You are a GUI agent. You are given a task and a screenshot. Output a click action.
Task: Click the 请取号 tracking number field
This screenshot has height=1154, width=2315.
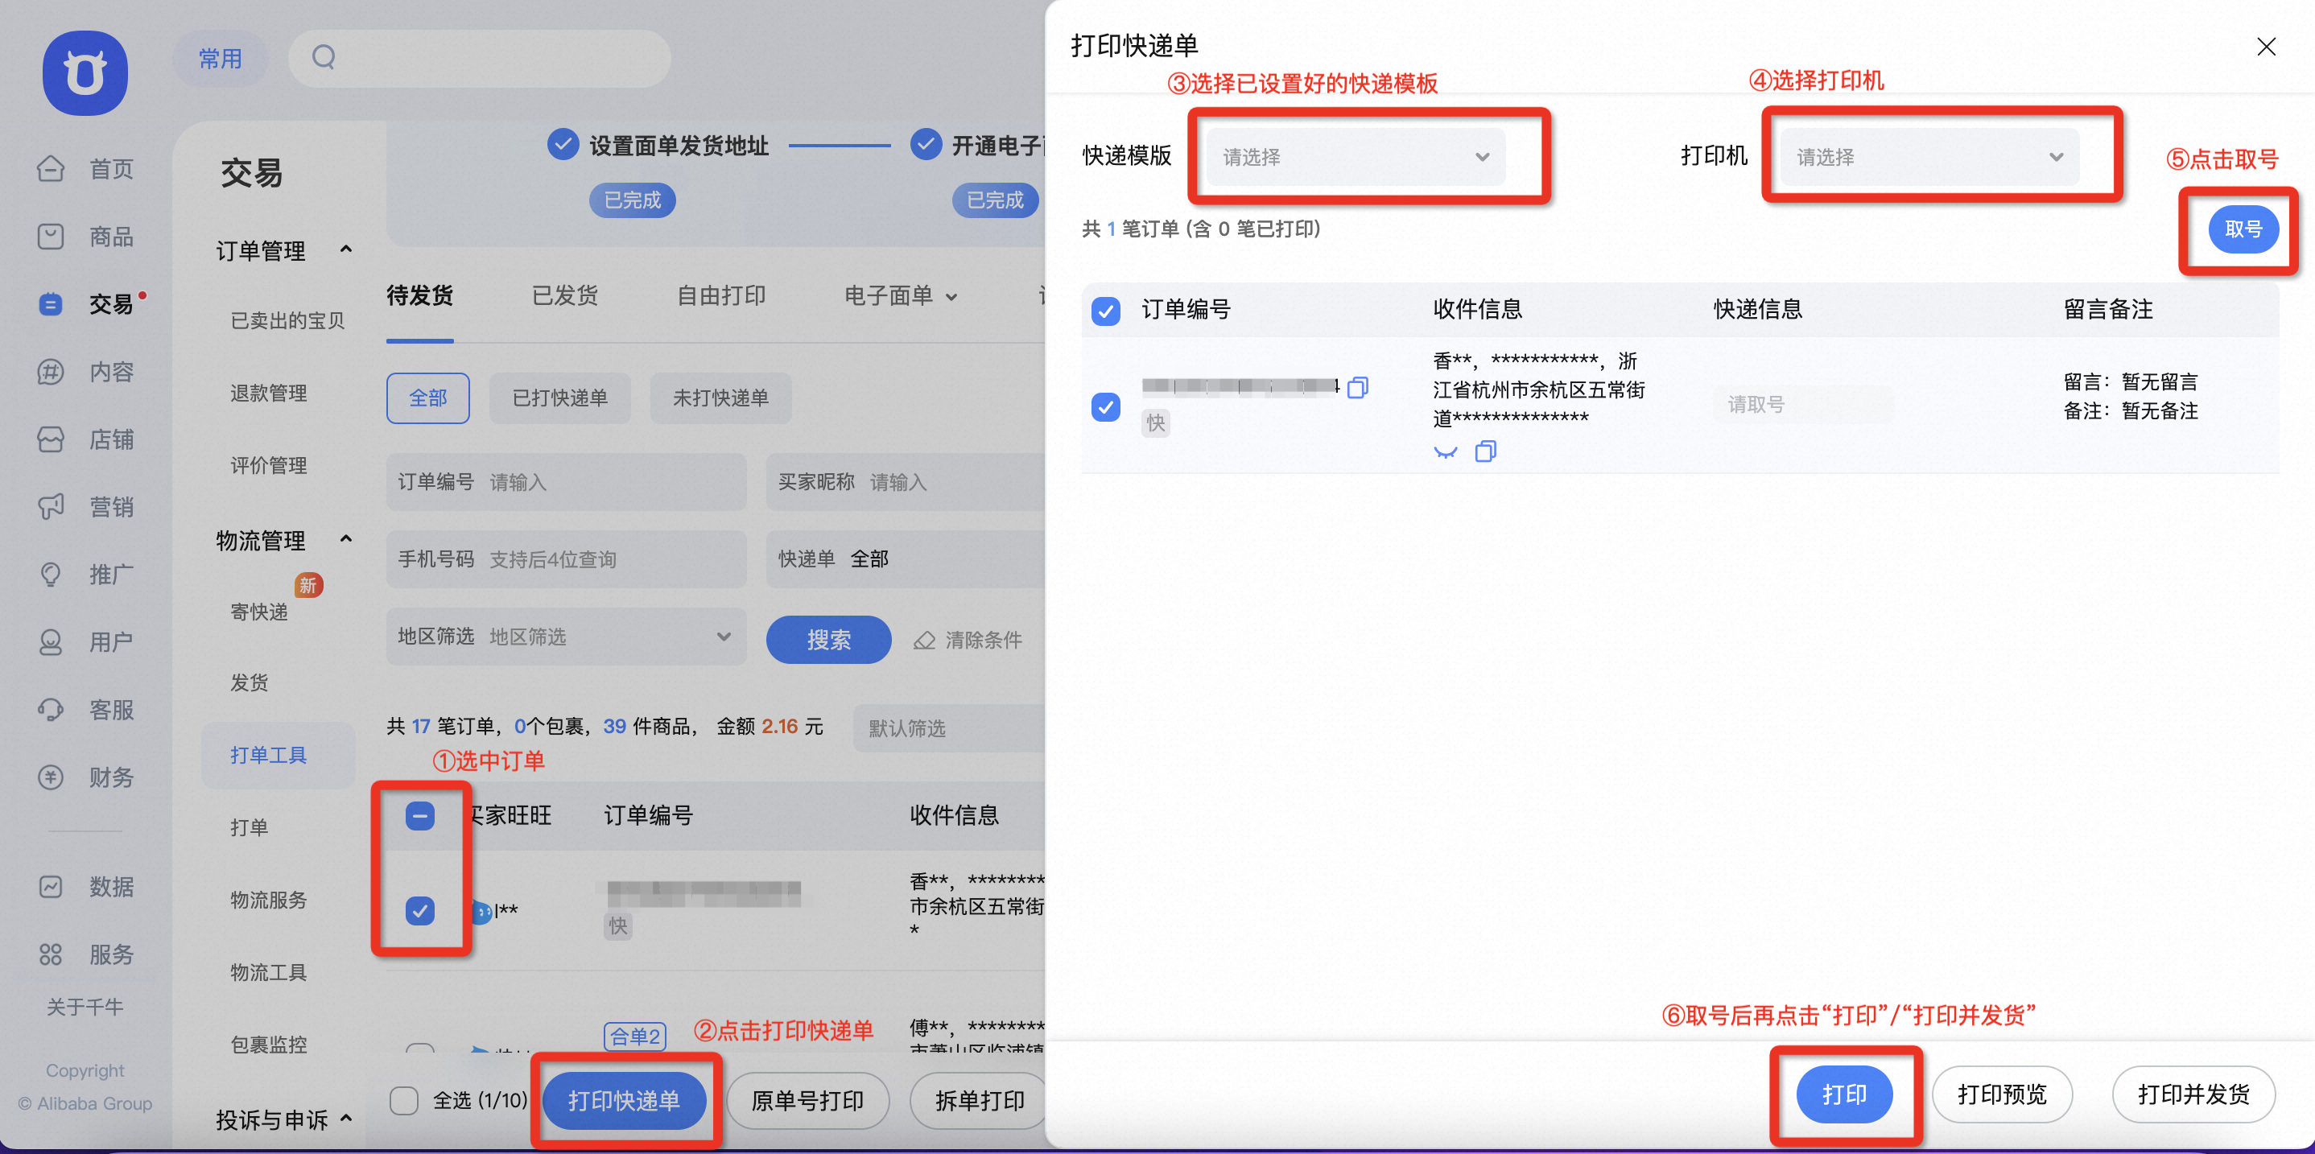(1802, 405)
